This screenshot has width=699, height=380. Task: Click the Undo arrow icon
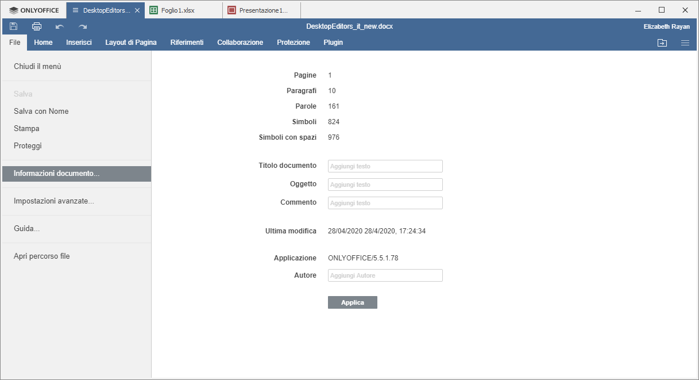click(x=59, y=26)
